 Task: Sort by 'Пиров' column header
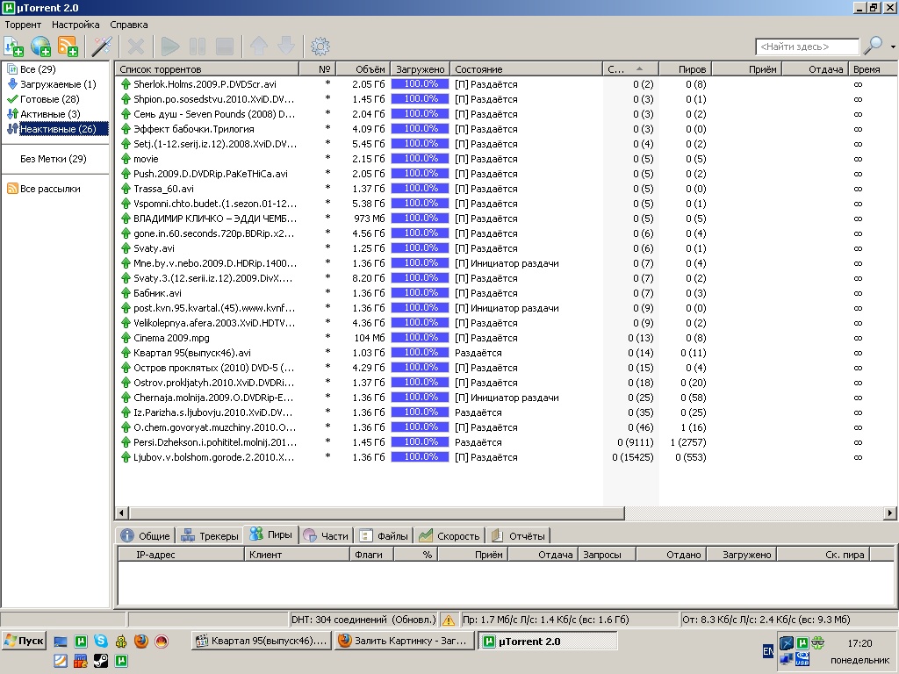point(686,69)
